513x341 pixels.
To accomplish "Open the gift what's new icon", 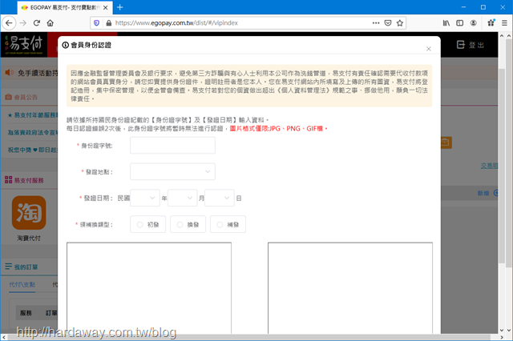I will click(491, 23).
